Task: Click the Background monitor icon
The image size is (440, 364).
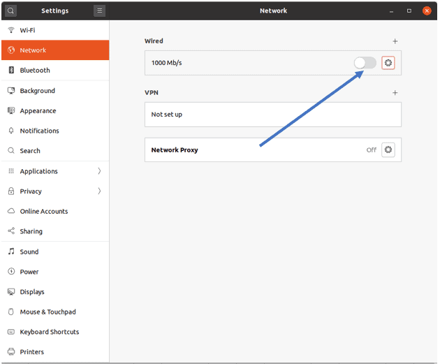Action: [x=11, y=90]
